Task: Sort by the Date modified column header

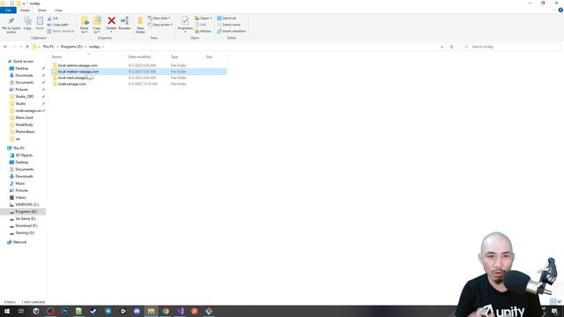Action: [x=139, y=56]
